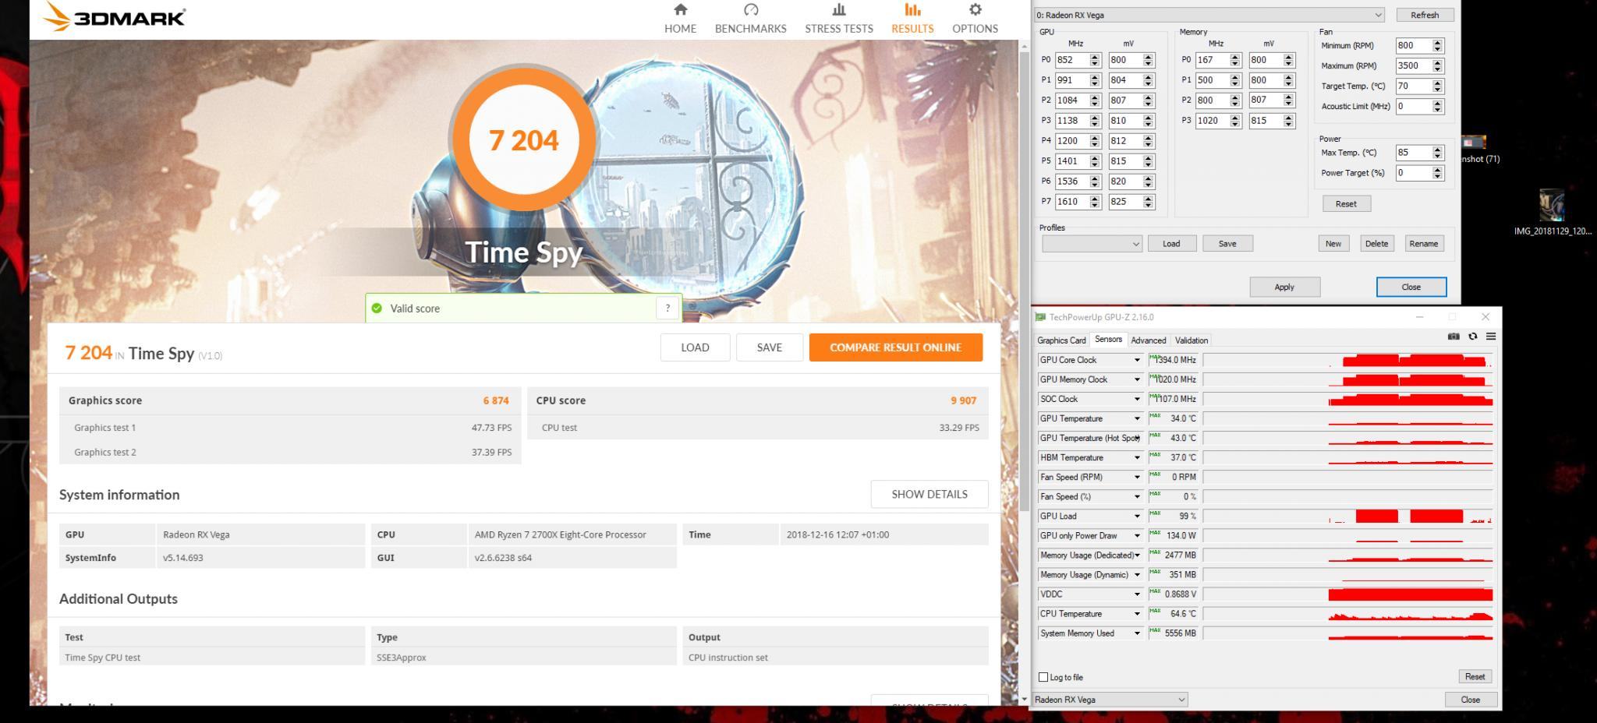Click GPU P7 MHz field 1610

click(1072, 202)
